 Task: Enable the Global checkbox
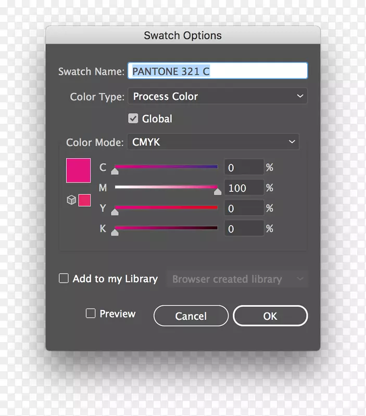[x=133, y=119]
